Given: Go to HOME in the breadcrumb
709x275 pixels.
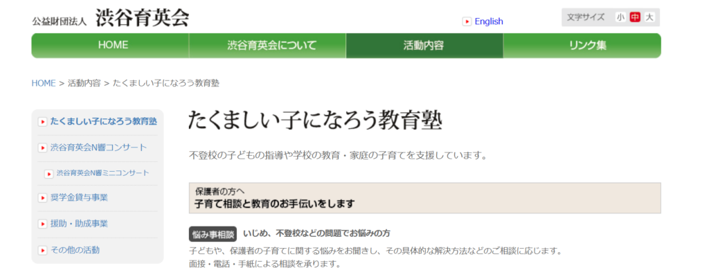Looking at the screenshot, I should (x=44, y=83).
